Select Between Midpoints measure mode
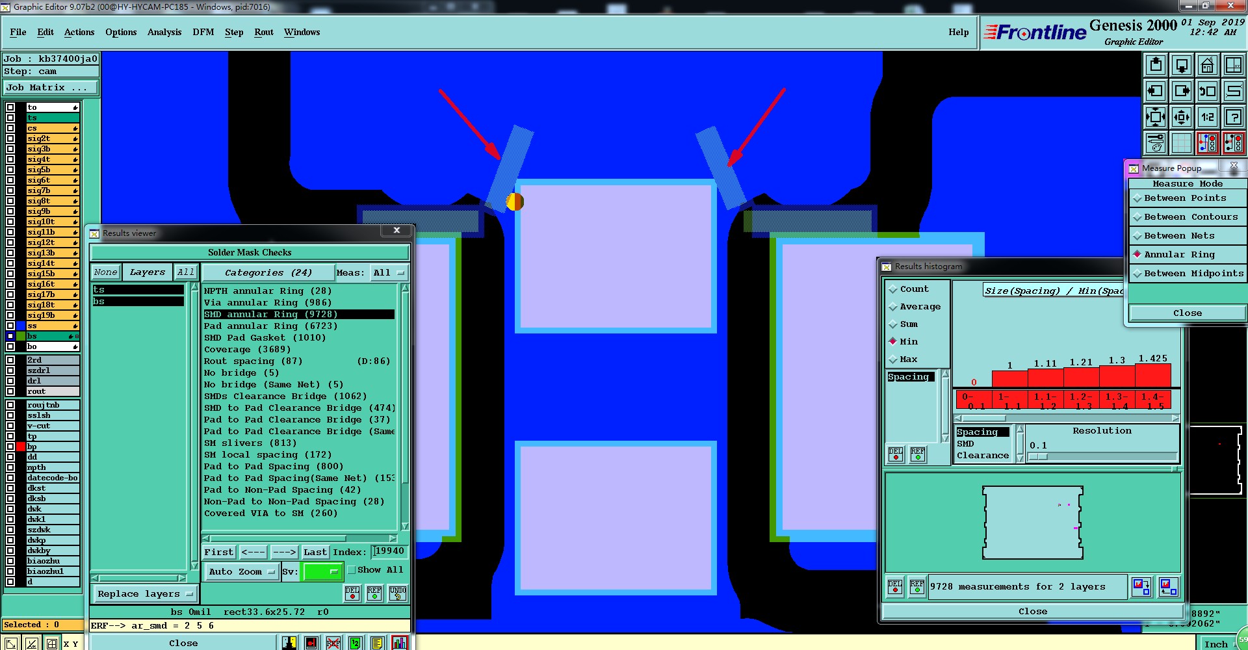The image size is (1248, 650). point(1188,274)
